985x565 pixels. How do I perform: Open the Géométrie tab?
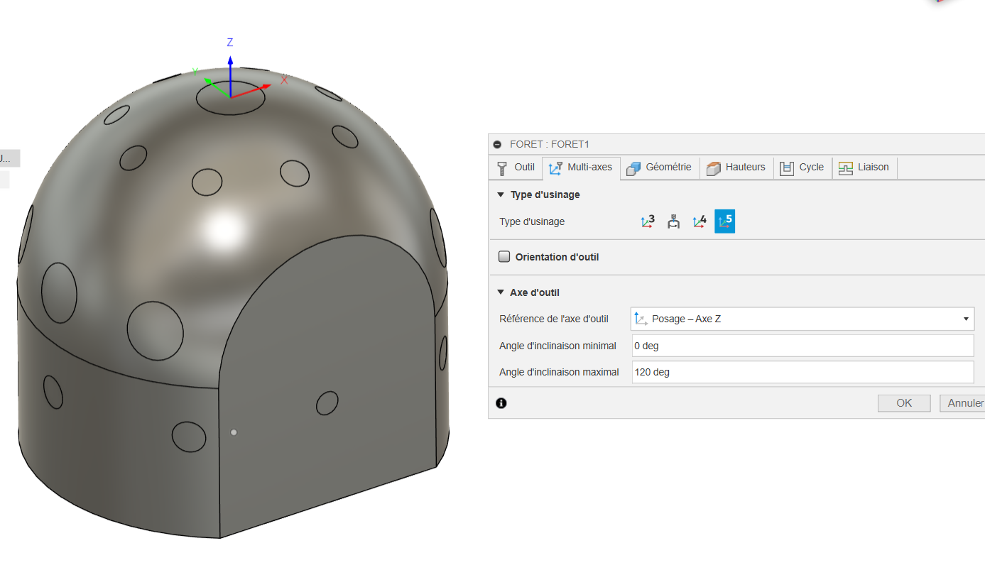click(659, 168)
